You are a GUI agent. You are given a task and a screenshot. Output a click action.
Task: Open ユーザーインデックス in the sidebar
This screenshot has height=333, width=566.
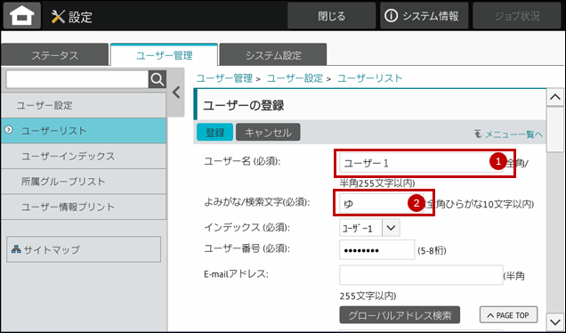click(x=84, y=156)
